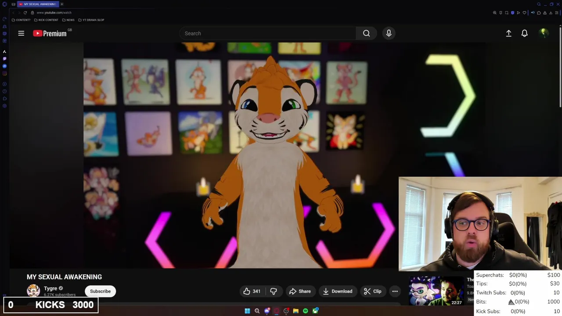Screen dimensions: 562x316
Task: Open Spotify from the taskbar
Action: click(306, 311)
